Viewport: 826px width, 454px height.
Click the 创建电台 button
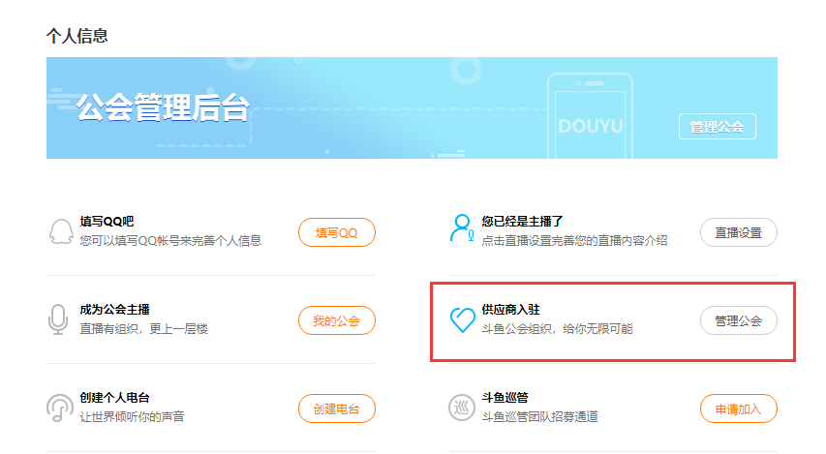point(336,409)
